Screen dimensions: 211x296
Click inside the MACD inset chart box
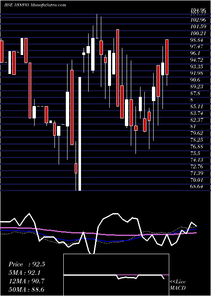click(x=116, y=275)
